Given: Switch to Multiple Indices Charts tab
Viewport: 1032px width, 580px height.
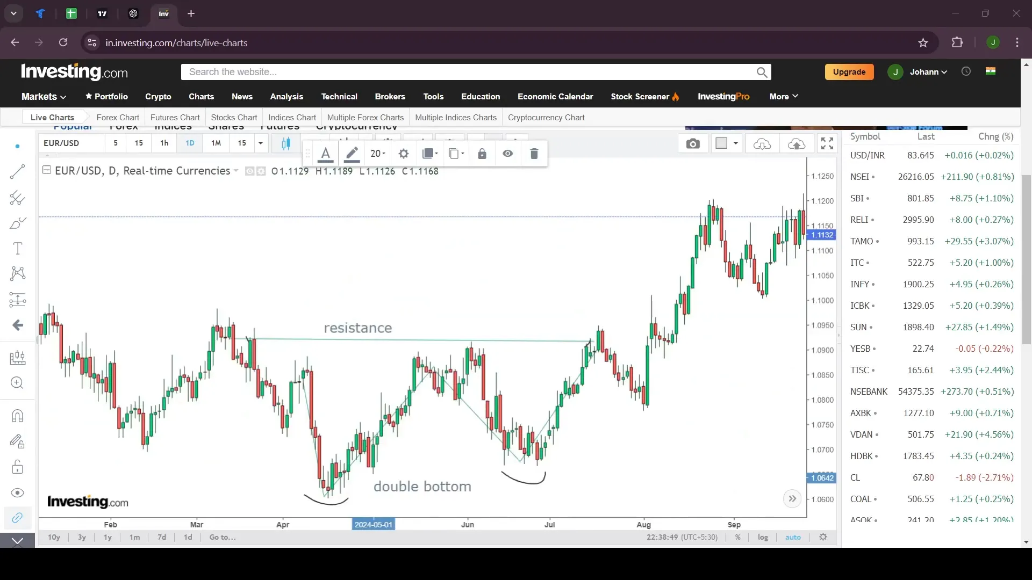Looking at the screenshot, I should tap(456, 118).
